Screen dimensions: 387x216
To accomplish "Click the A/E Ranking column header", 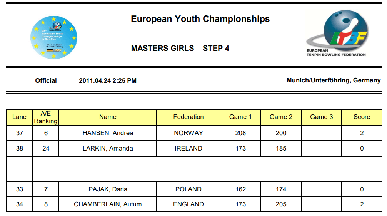I will click(46, 117).
